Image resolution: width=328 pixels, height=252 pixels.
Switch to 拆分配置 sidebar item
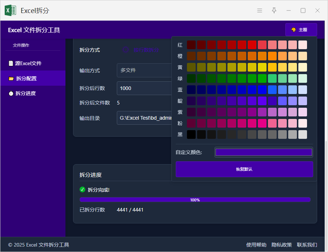pos(33,78)
